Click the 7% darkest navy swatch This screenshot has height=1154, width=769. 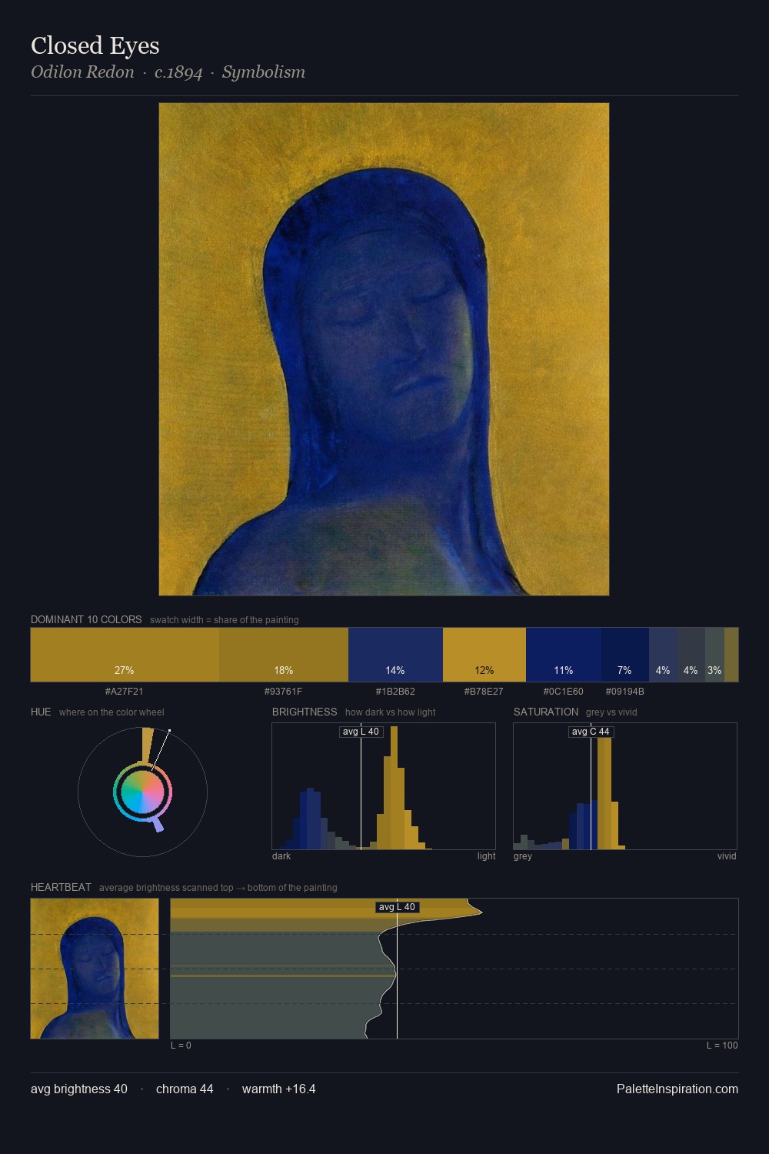625,655
